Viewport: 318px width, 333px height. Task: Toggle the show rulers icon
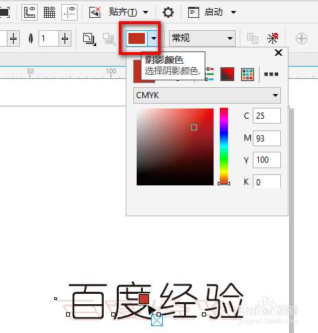pos(30,12)
